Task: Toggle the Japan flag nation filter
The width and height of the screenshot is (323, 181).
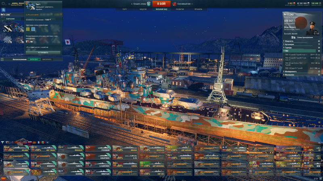Action: pyautogui.click(x=8, y=142)
